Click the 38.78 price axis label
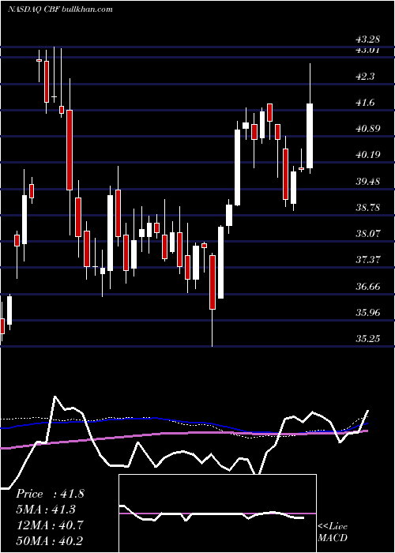The image size is (395, 553). click(368, 207)
